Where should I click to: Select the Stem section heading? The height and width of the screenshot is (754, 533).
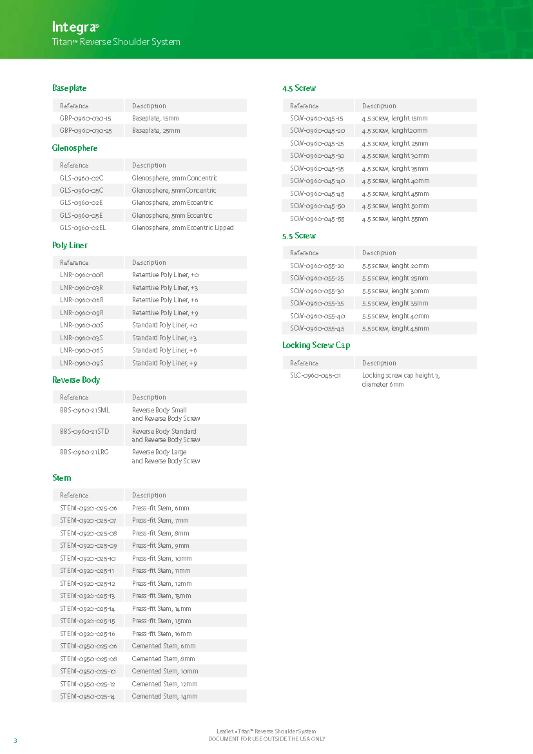[x=62, y=478]
